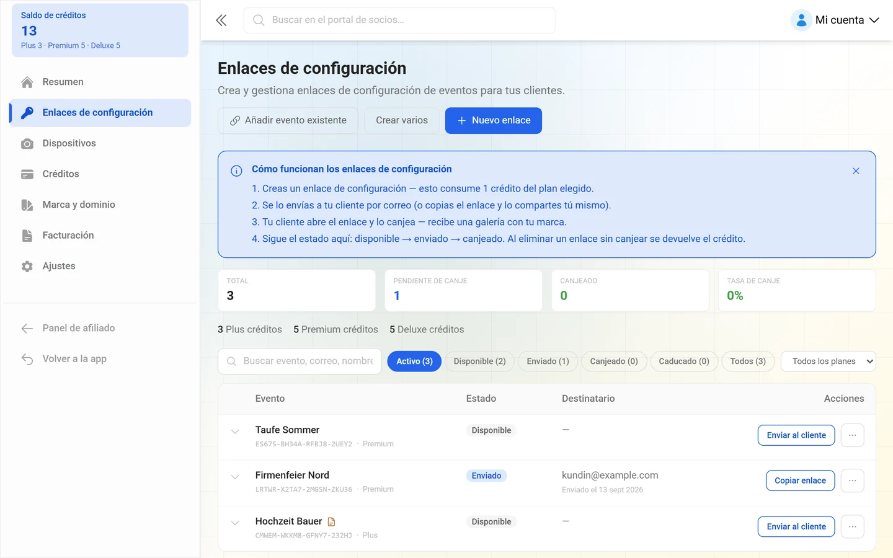Image resolution: width=893 pixels, height=558 pixels.
Task: Send Hochzeit Bauer link to client
Action: tap(796, 526)
